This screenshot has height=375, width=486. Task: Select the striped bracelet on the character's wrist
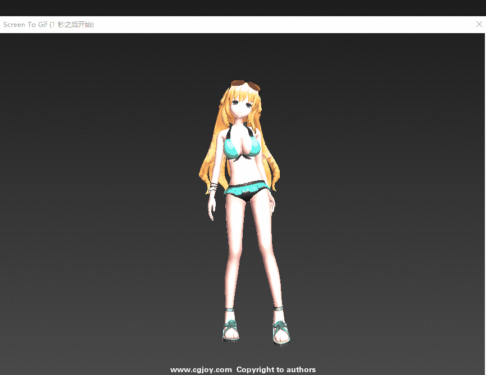pos(214,187)
